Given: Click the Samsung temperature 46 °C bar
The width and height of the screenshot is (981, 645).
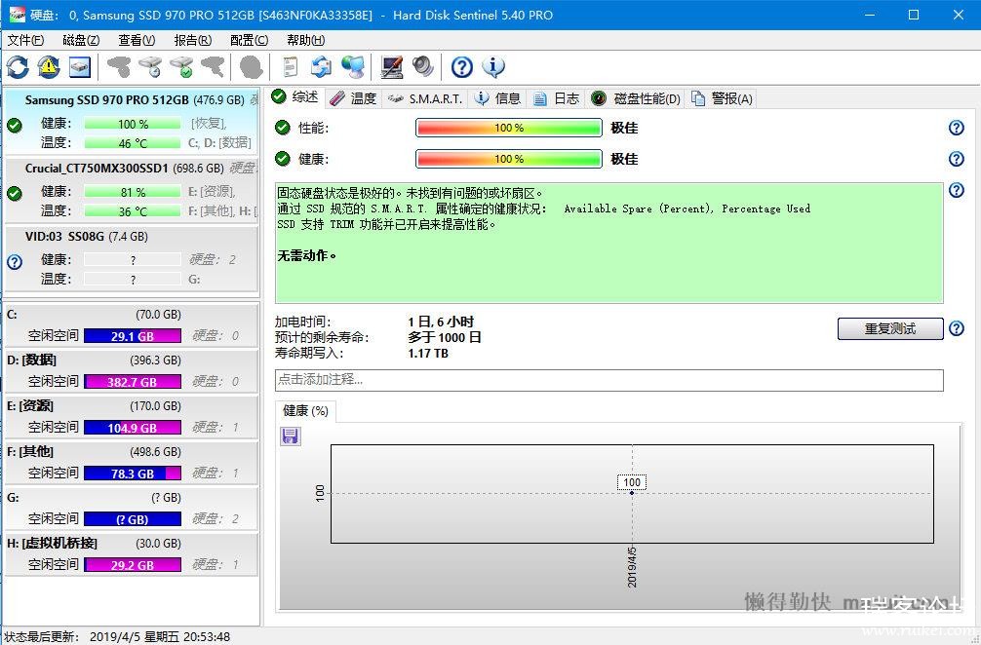Looking at the screenshot, I should click(132, 143).
